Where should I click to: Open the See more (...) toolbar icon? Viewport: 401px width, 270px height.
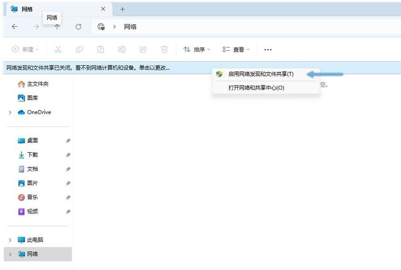click(267, 50)
